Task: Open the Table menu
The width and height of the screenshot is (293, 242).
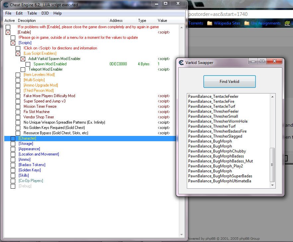Action: coord(32,13)
